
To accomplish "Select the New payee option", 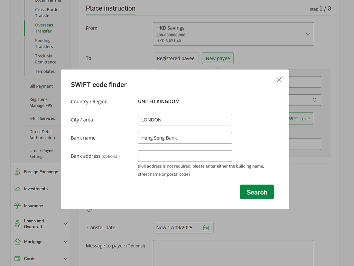I will tap(218, 58).
